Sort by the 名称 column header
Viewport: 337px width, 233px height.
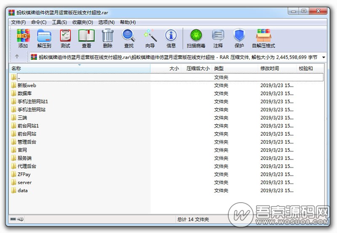point(80,68)
